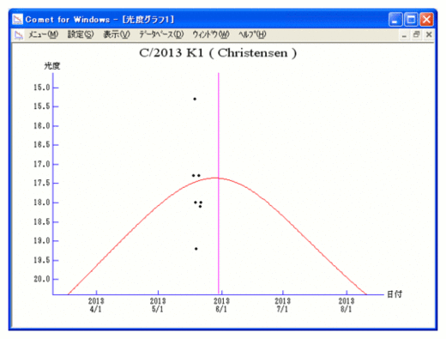Click the 15.5 magnitude tick label
The width and height of the screenshot is (446, 339).
tap(42, 106)
